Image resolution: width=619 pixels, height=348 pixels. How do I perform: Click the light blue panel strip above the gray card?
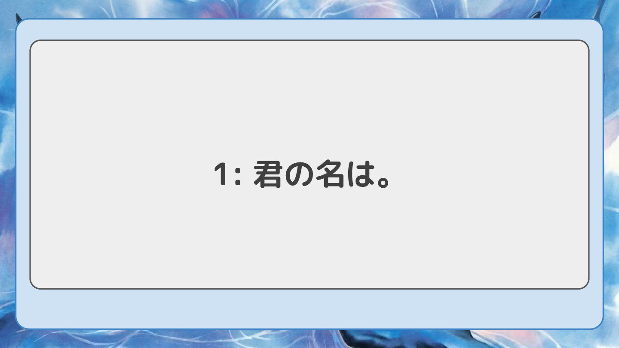(x=309, y=30)
